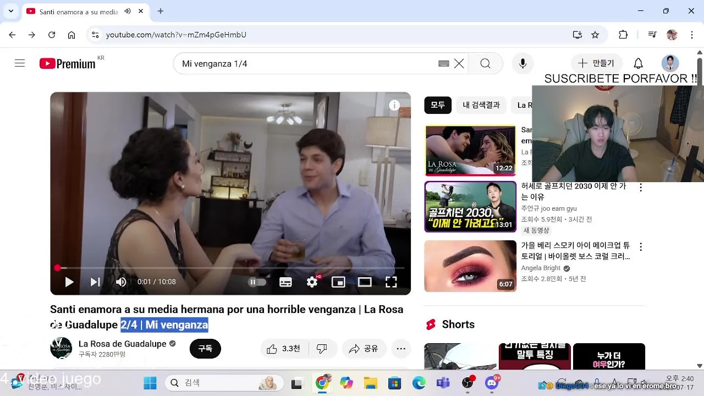The image size is (704, 396).
Task: Open title 허세로 골프치던 2030
Action: click(x=574, y=191)
